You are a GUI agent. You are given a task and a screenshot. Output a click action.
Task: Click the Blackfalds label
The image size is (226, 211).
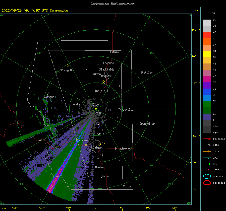[x=107, y=69]
